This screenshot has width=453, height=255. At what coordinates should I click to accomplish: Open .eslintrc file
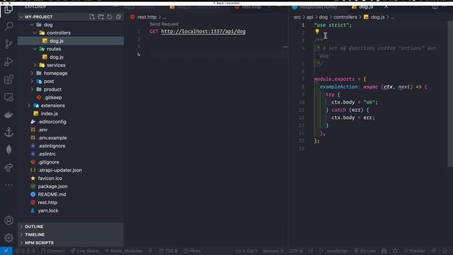tap(71, 154)
